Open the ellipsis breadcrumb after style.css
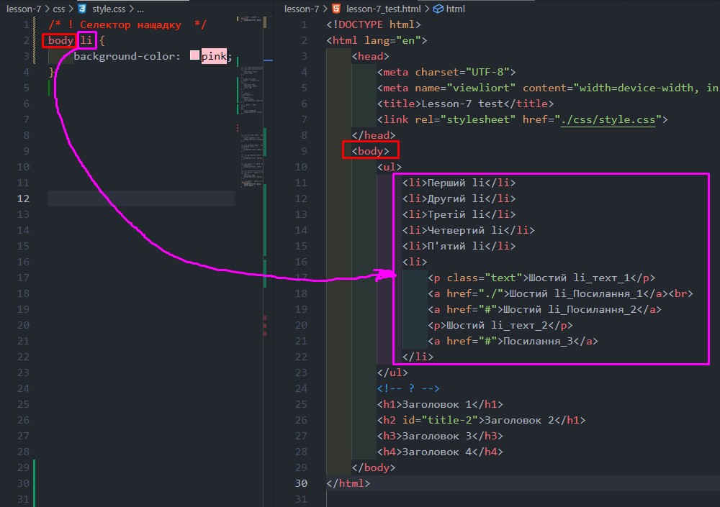This screenshot has width=720, height=507. click(x=140, y=9)
